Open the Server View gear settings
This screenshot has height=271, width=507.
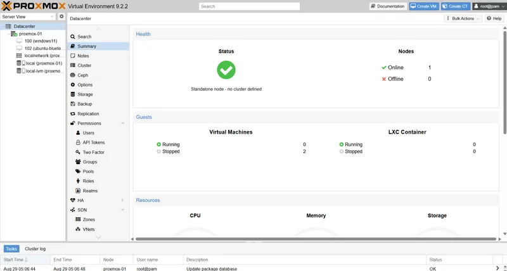[x=61, y=16]
